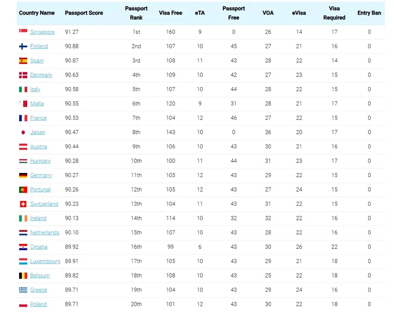Open the Netherlands country link
The height and width of the screenshot is (313, 394).
coord(44,233)
